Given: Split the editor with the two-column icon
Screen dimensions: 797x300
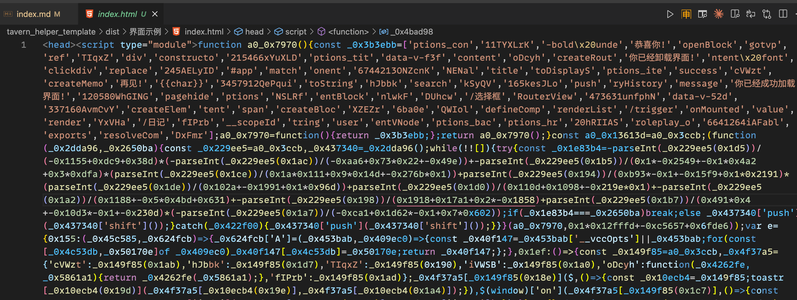Looking at the screenshot, I should (783, 14).
